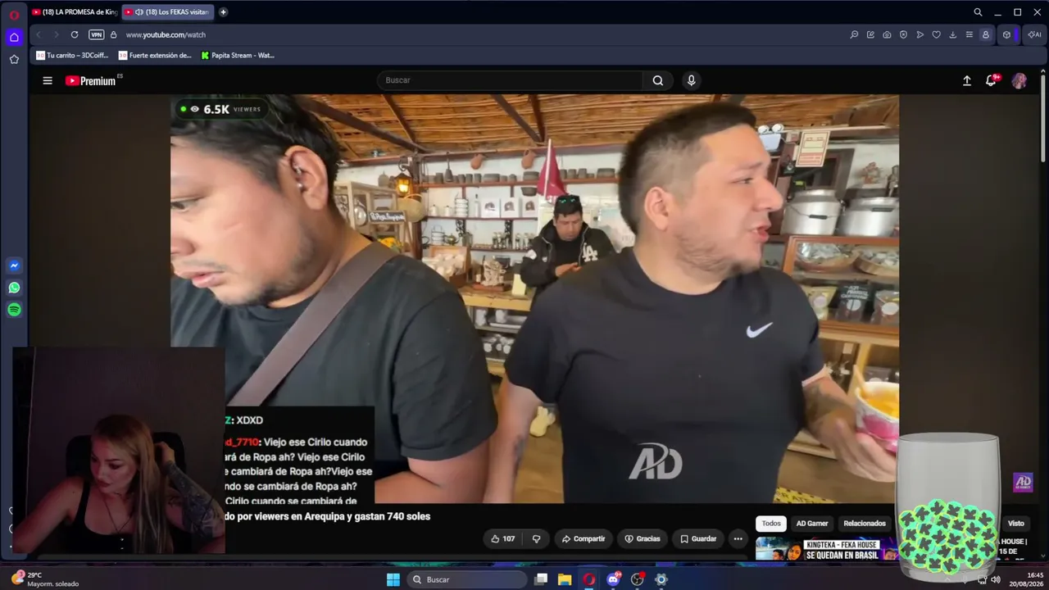Focus the YouTube Buscar search field

[510, 80]
